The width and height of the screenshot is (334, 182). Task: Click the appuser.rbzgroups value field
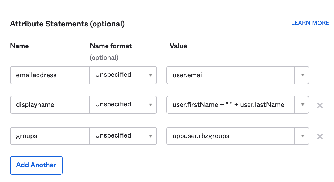[x=230, y=136]
